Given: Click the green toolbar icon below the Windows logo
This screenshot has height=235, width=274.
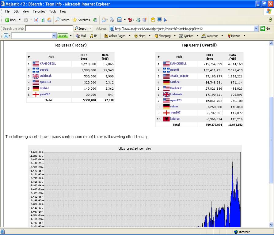Looking at the screenshot, I should click(270, 20).
